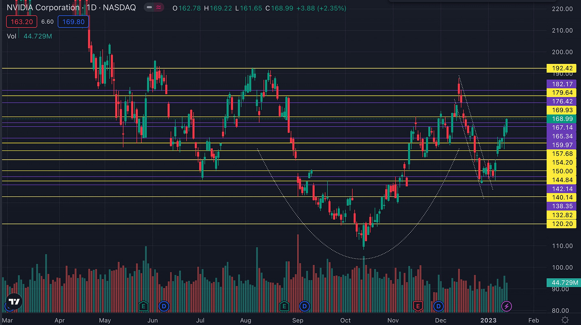Open green earnings E marker near June
Image resolution: width=581 pixels, height=325 pixels.
tap(144, 306)
